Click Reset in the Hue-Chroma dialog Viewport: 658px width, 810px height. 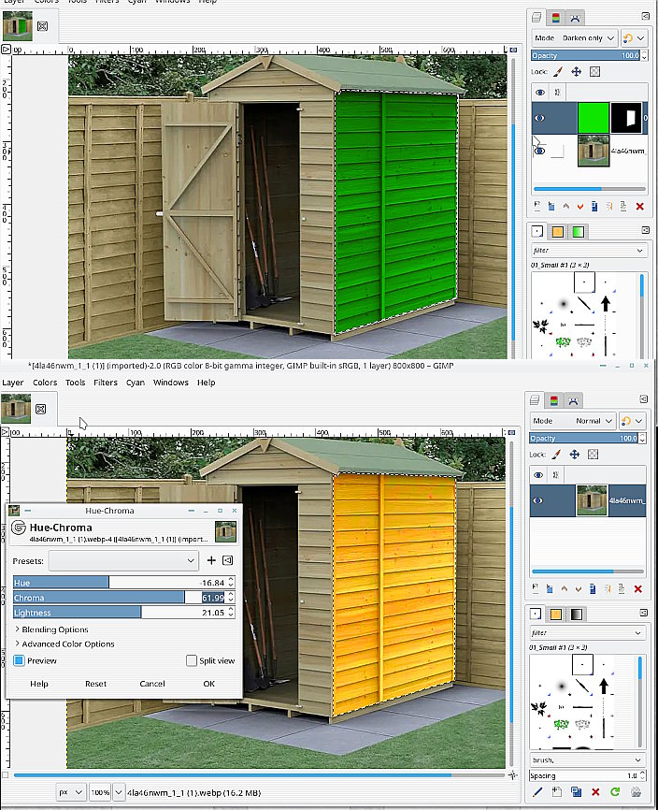coord(96,684)
